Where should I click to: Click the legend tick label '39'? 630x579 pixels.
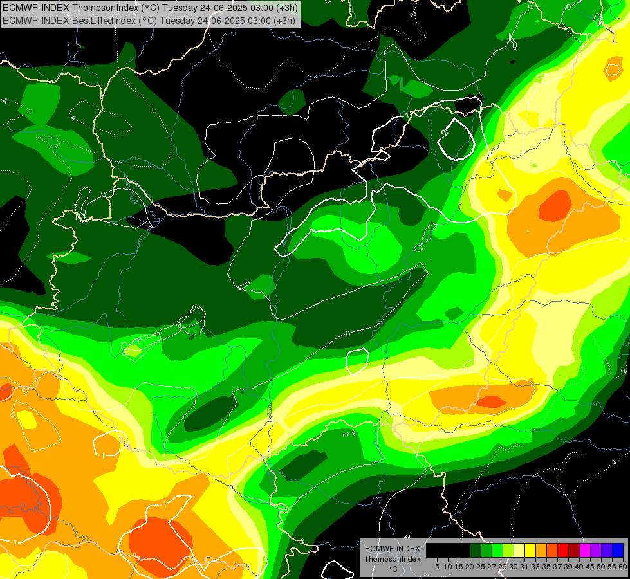click(x=568, y=567)
